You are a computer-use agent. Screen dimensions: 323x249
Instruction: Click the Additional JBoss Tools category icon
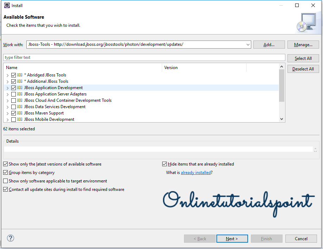coord(20,81)
